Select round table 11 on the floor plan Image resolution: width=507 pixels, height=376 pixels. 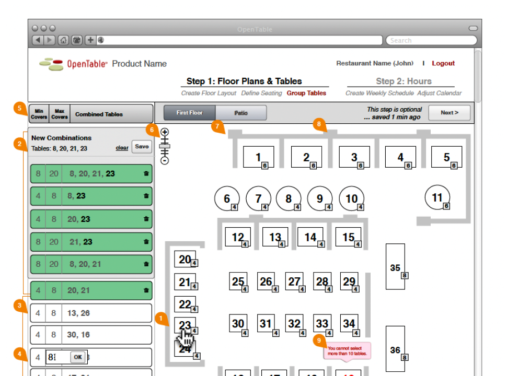pyautogui.click(x=436, y=198)
